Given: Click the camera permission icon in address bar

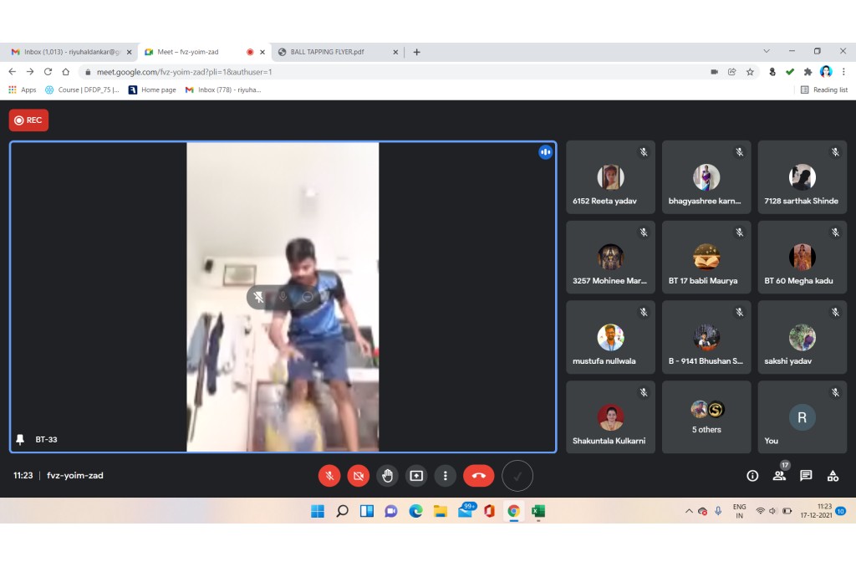Looking at the screenshot, I should click(x=714, y=72).
